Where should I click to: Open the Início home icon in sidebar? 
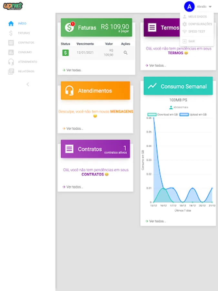click(x=11, y=24)
